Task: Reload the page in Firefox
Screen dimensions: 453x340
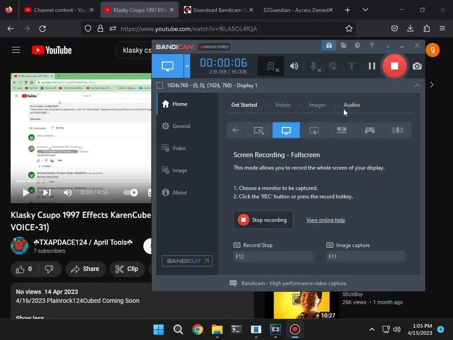Action: tap(42, 29)
